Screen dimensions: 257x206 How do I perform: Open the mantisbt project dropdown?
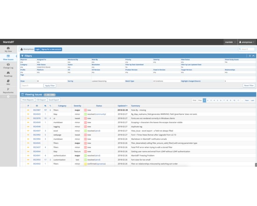tap(230, 42)
